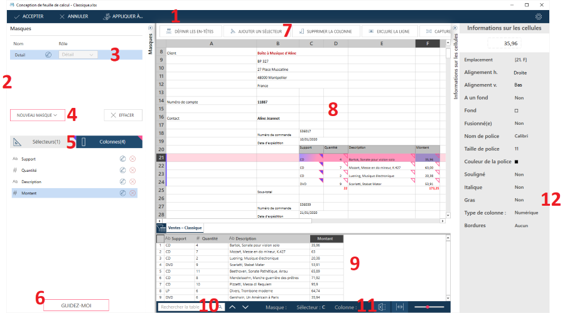Image resolution: width=565 pixels, height=313 pixels.
Task: Edit the Support column pencil icon
Action: coord(122,159)
